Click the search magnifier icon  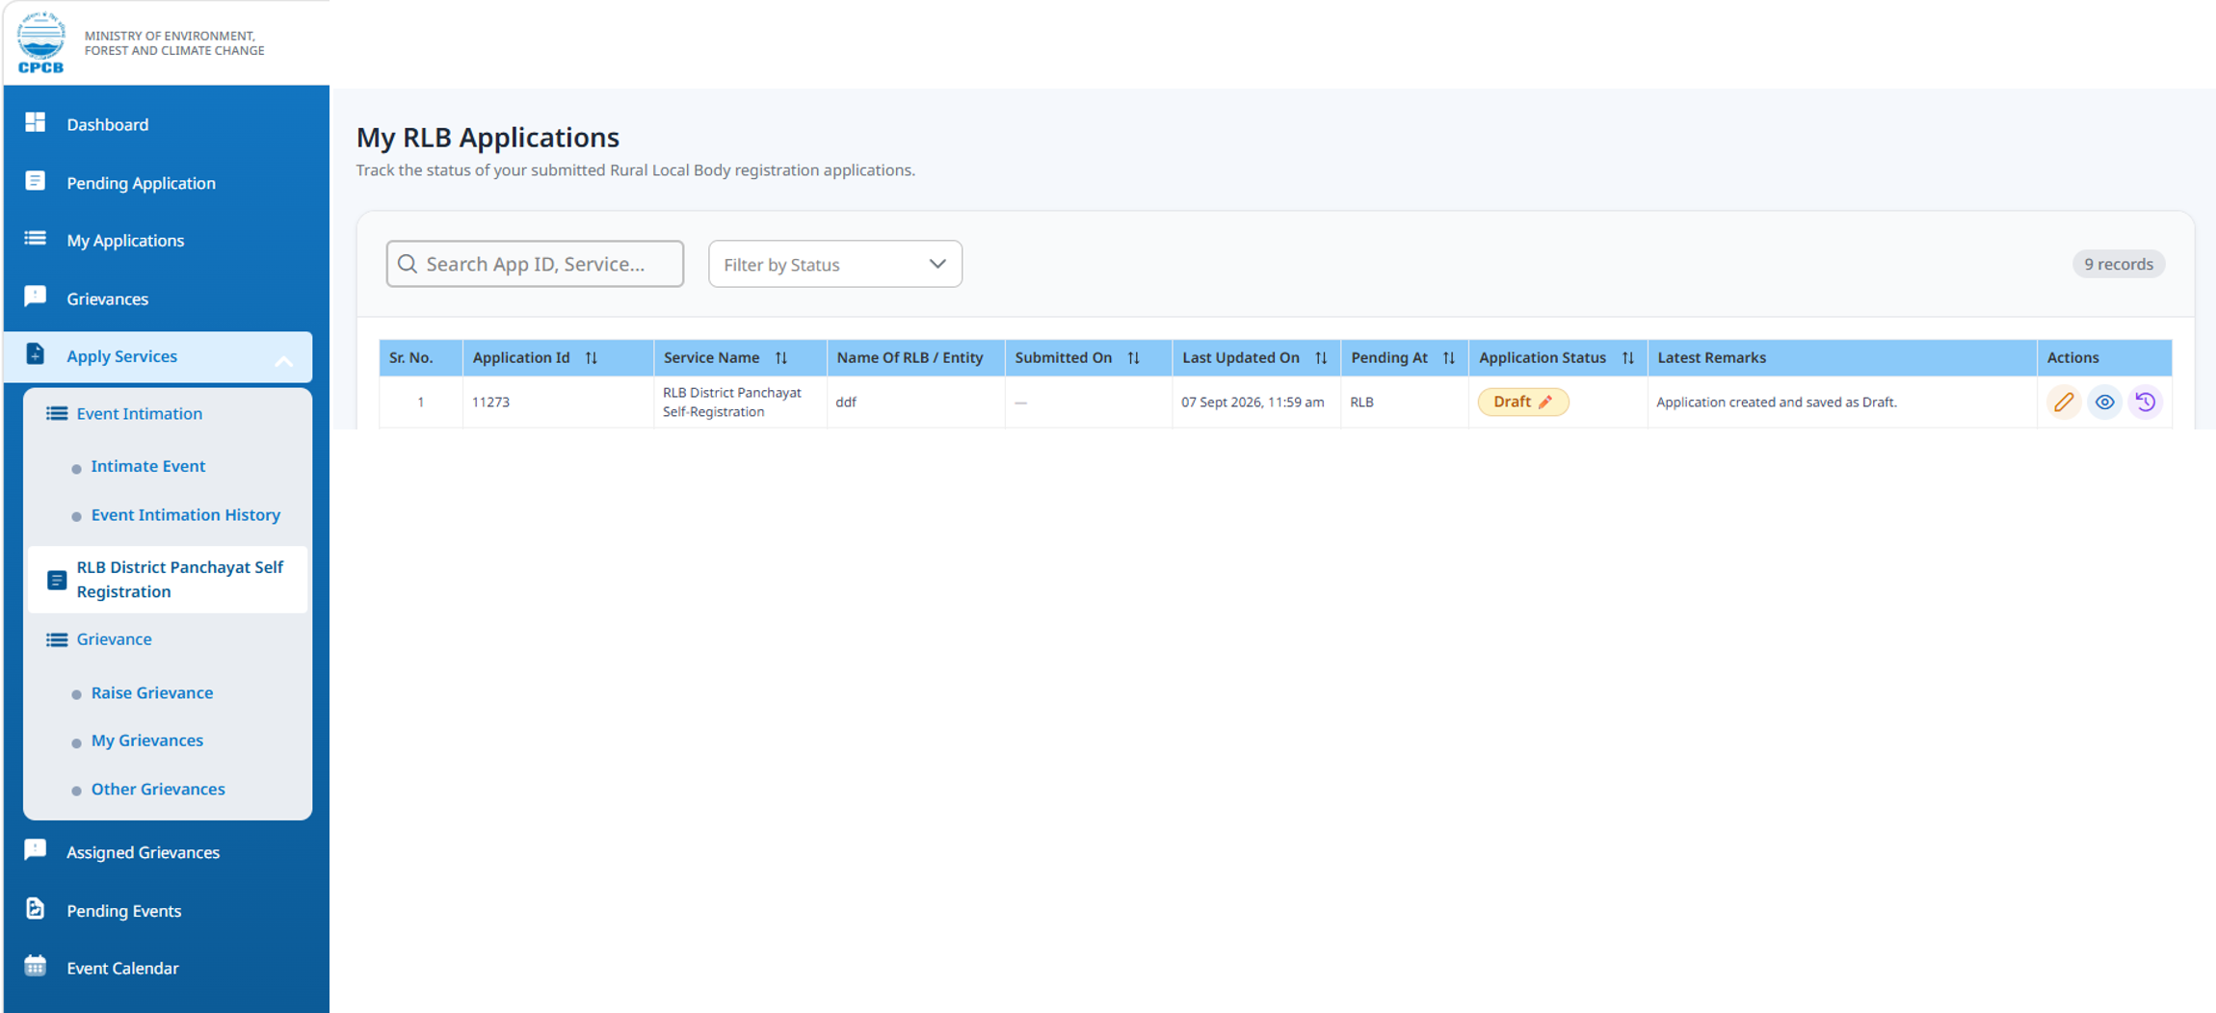[x=408, y=264]
